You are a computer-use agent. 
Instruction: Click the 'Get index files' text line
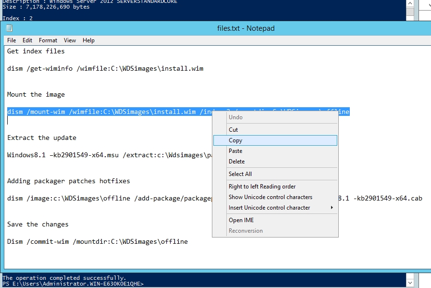(x=36, y=51)
